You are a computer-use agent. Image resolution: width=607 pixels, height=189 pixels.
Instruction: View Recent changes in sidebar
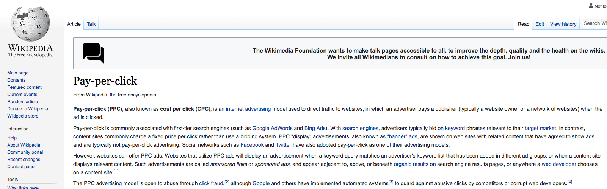[x=24, y=160]
